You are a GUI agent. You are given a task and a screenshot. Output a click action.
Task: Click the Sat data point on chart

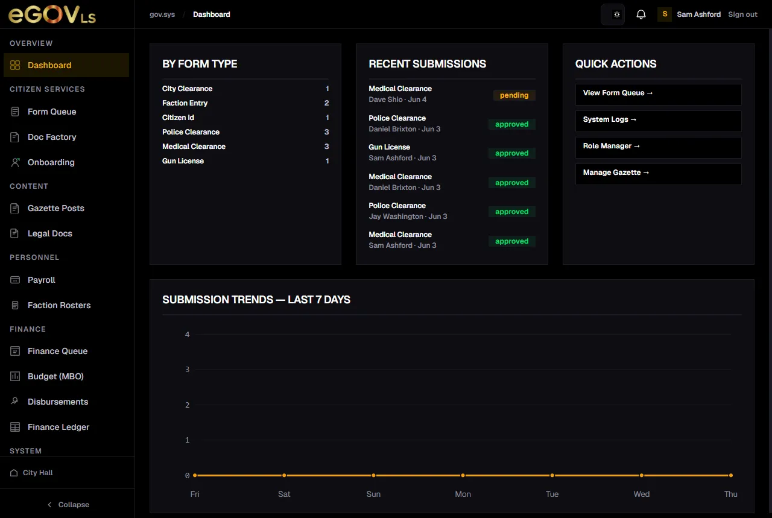[x=284, y=475]
